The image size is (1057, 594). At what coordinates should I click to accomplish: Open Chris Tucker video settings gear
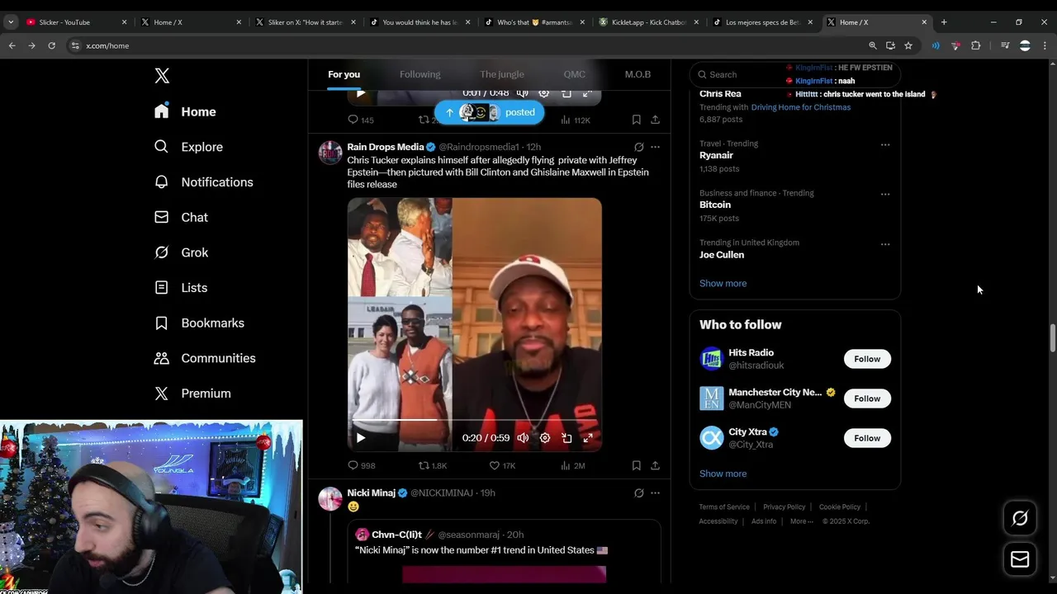click(x=545, y=438)
